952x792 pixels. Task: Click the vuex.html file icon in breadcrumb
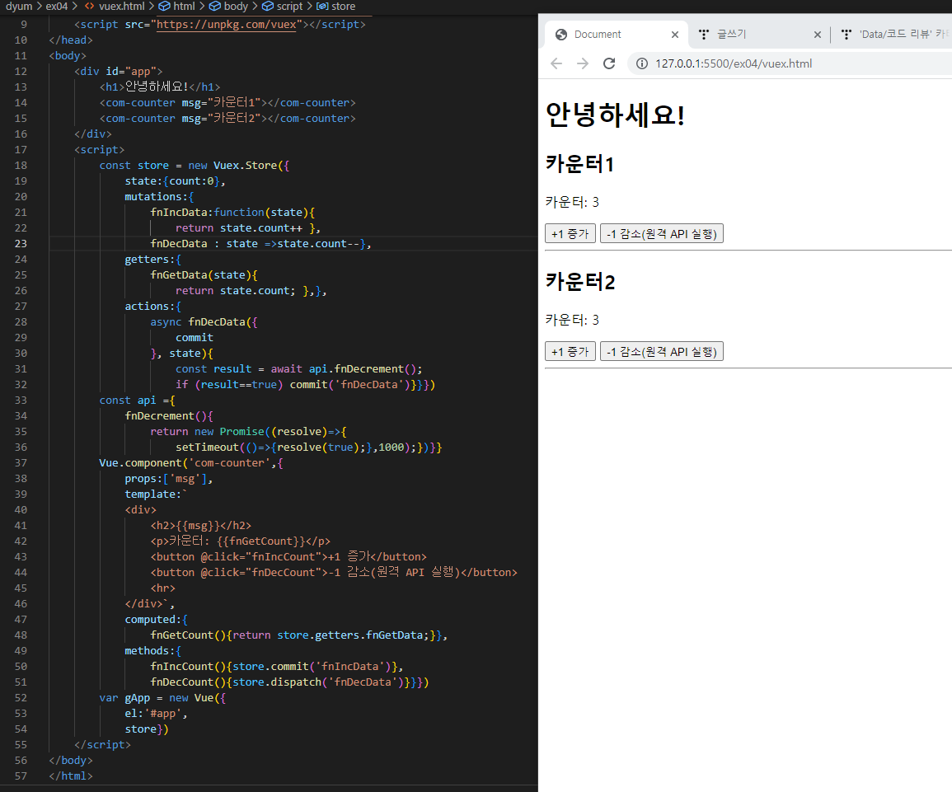coord(89,6)
